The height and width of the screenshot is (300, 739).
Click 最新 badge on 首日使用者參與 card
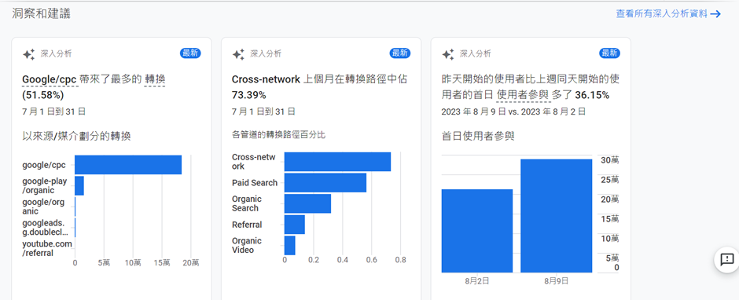610,53
